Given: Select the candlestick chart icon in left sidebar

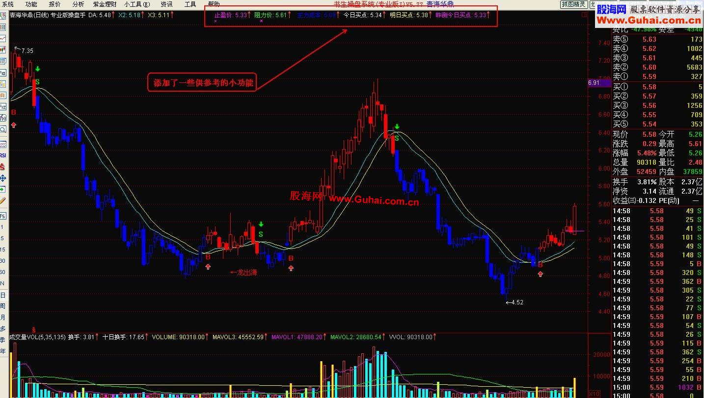Looking at the screenshot, I should (x=2, y=50).
